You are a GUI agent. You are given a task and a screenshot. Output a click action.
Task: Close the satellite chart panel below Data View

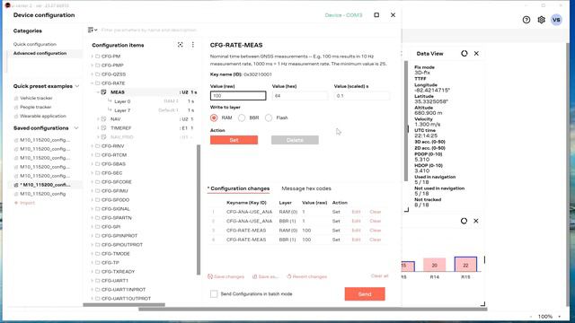(476, 221)
